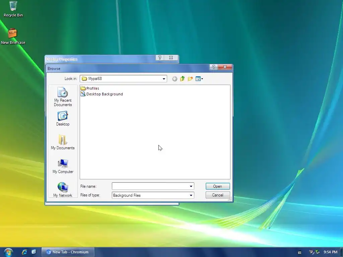Click the second quick launch browser icon
343x257 pixels.
click(x=34, y=252)
